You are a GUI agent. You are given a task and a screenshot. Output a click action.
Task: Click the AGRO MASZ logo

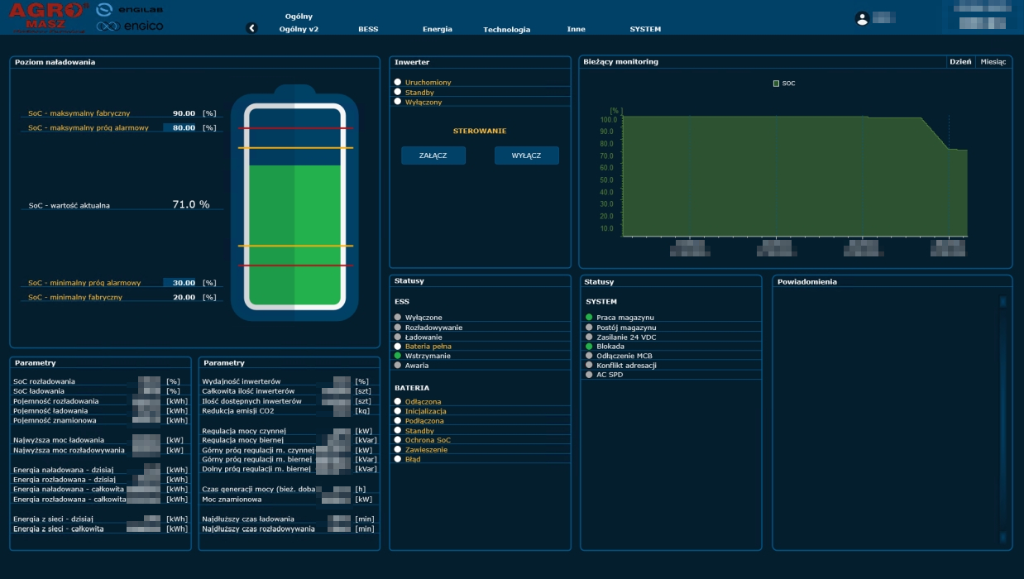48,17
